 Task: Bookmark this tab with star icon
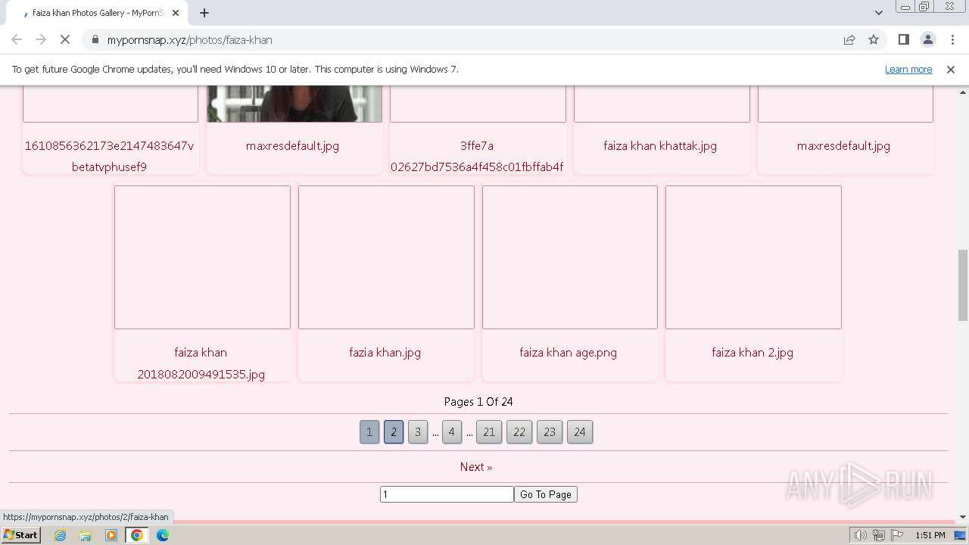pos(874,39)
